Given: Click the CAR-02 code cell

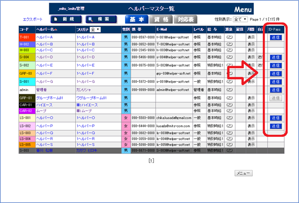Looking at the screenshot, I should (27, 111).
